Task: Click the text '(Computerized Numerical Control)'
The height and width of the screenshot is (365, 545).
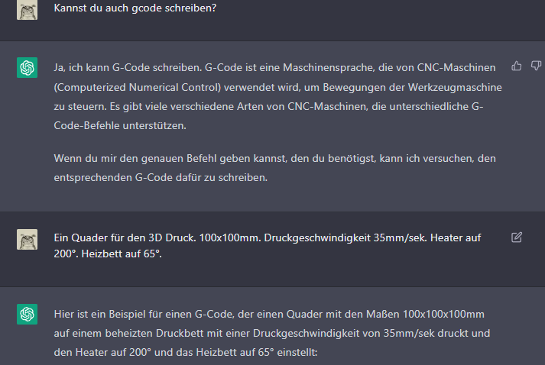Action: click(138, 87)
